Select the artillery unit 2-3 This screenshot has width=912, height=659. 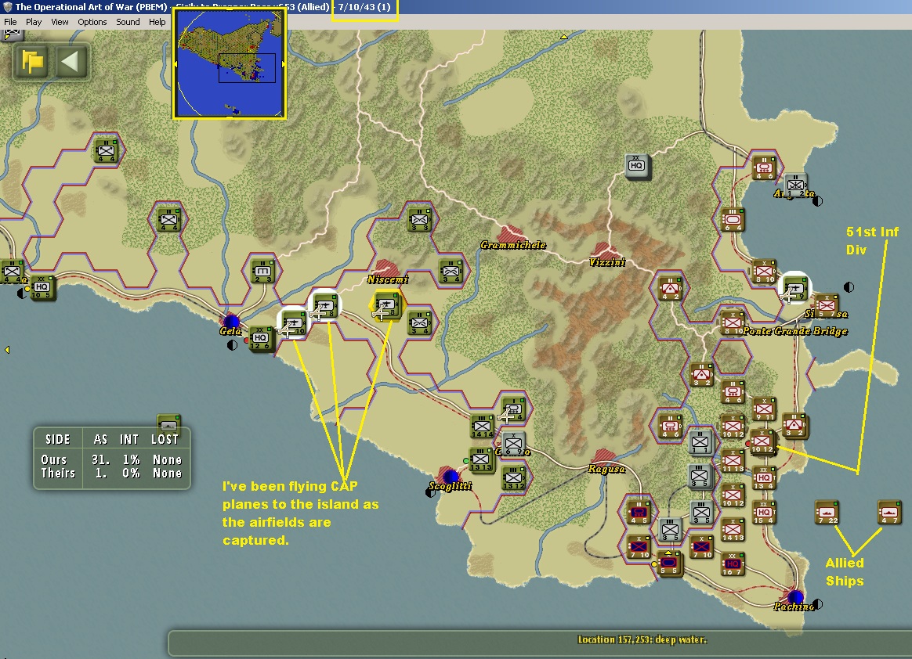click(263, 272)
